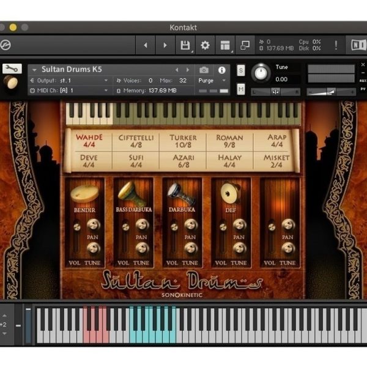This screenshot has width=367, height=367.
Task: Click the Tune value 0.00 field
Action: (281, 80)
